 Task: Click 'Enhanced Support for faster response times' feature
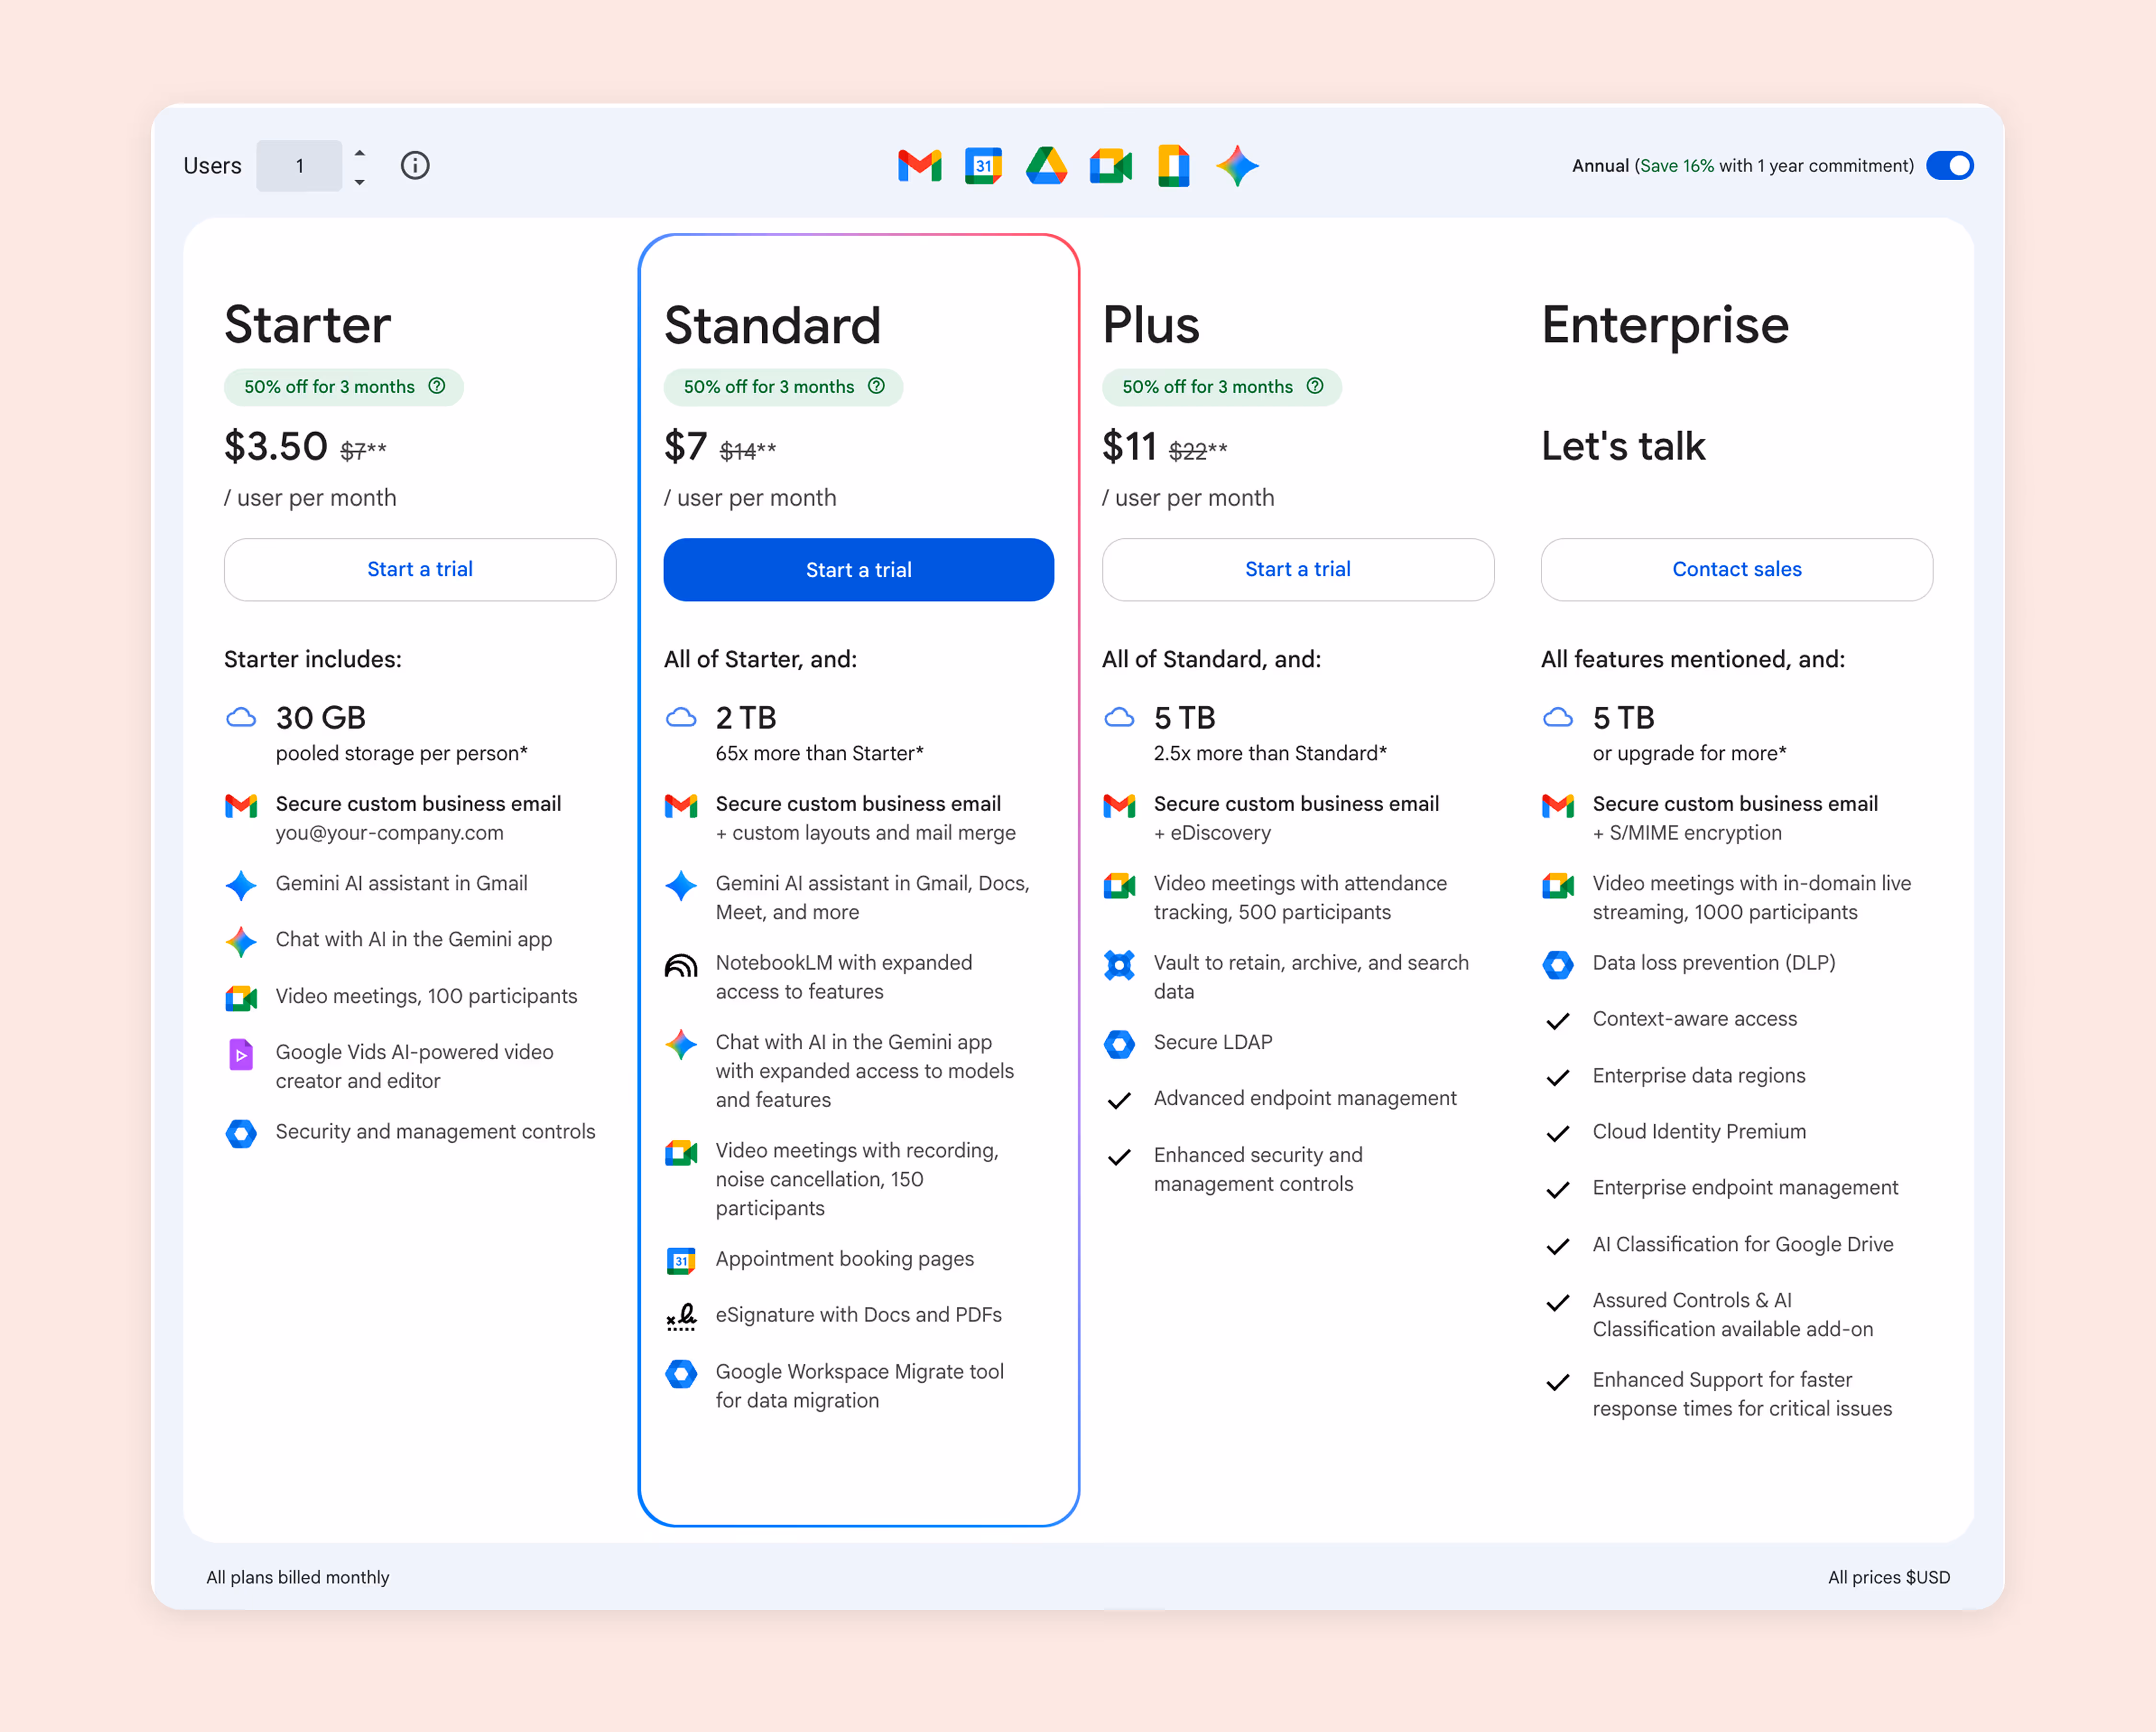pyautogui.click(x=1742, y=1394)
